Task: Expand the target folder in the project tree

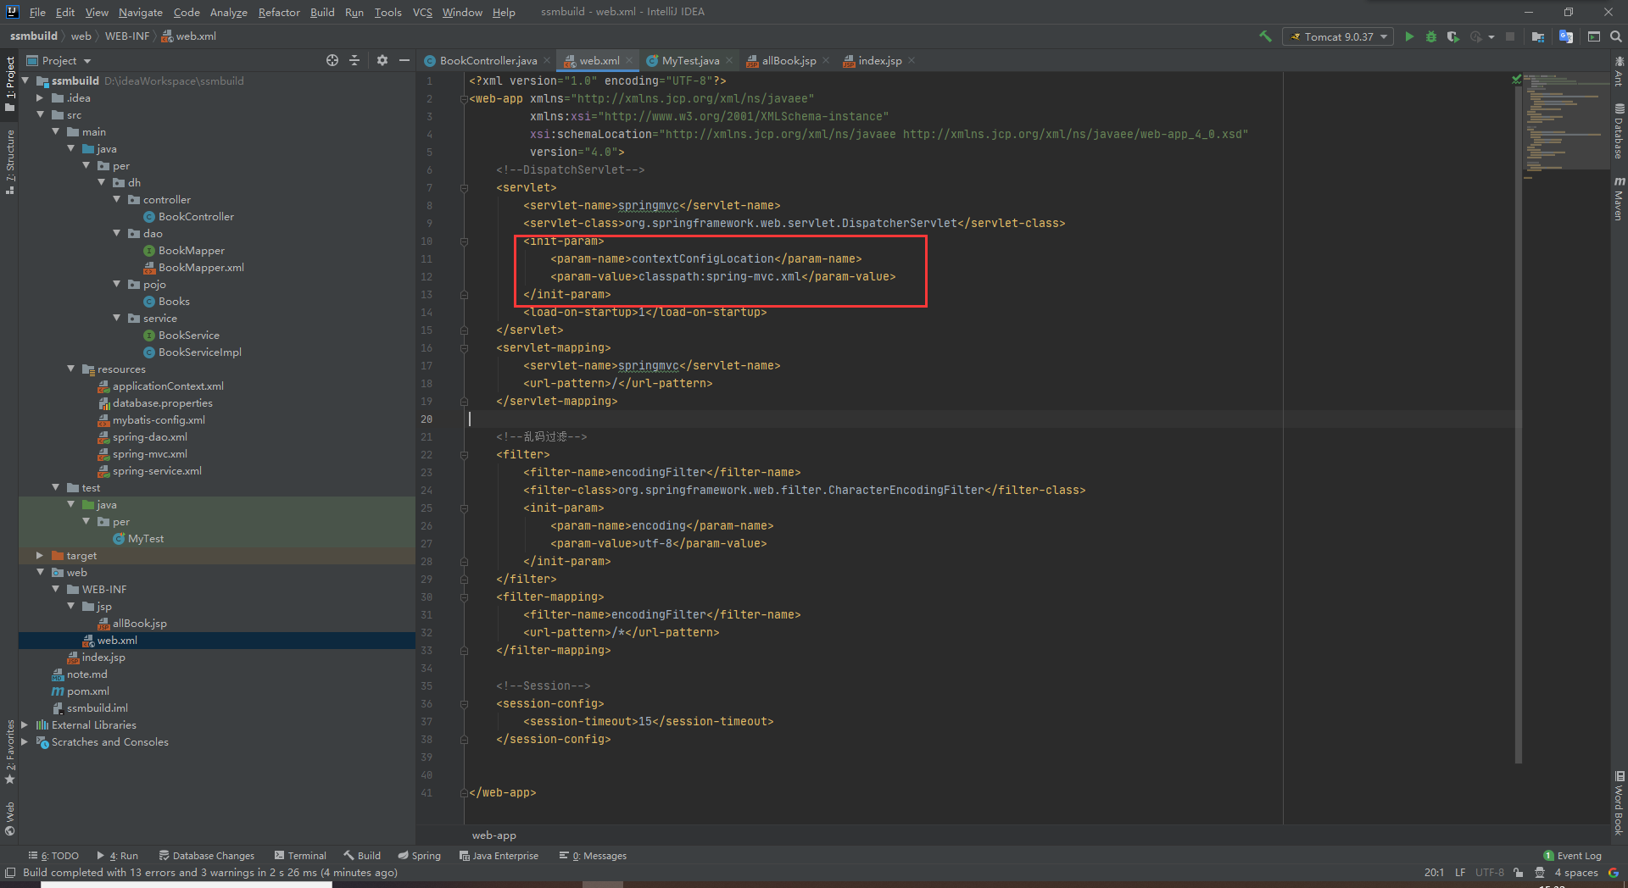Action: tap(39, 555)
